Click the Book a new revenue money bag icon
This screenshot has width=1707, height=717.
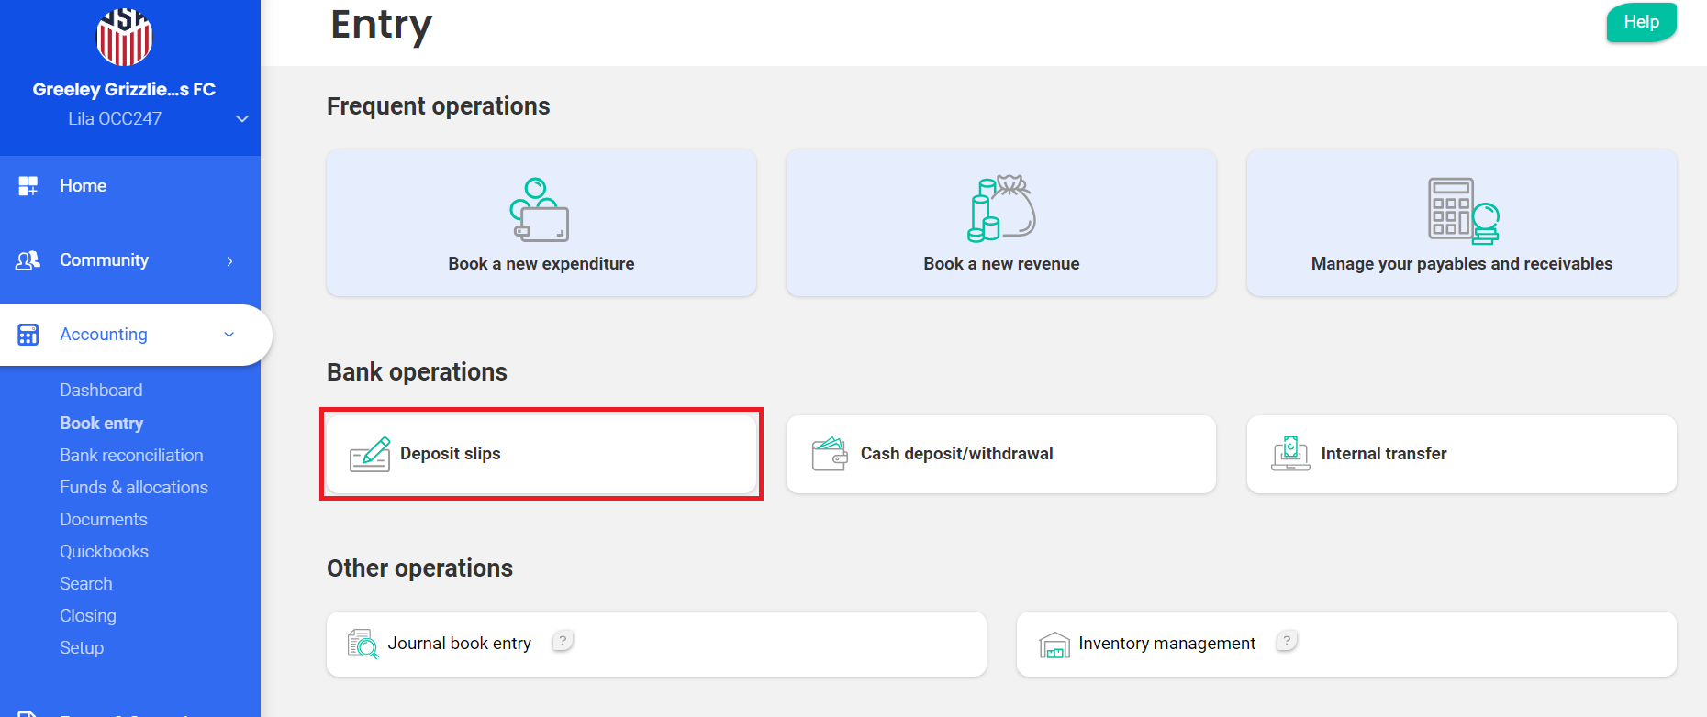(x=1001, y=209)
